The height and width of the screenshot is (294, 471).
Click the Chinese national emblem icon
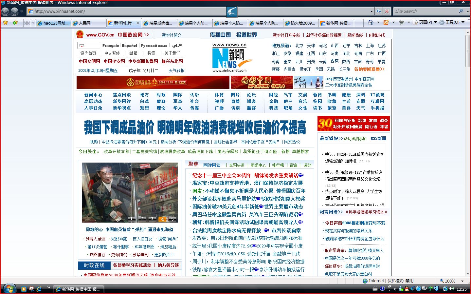click(80, 34)
